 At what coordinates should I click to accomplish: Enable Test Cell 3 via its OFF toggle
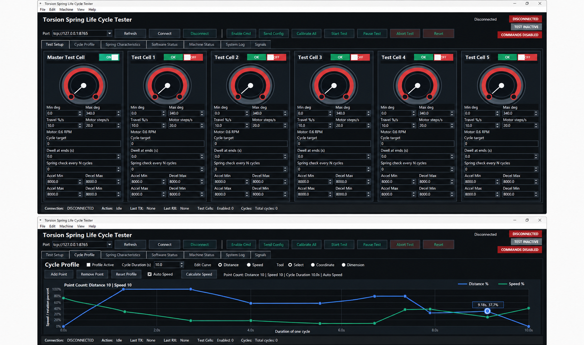coord(360,57)
